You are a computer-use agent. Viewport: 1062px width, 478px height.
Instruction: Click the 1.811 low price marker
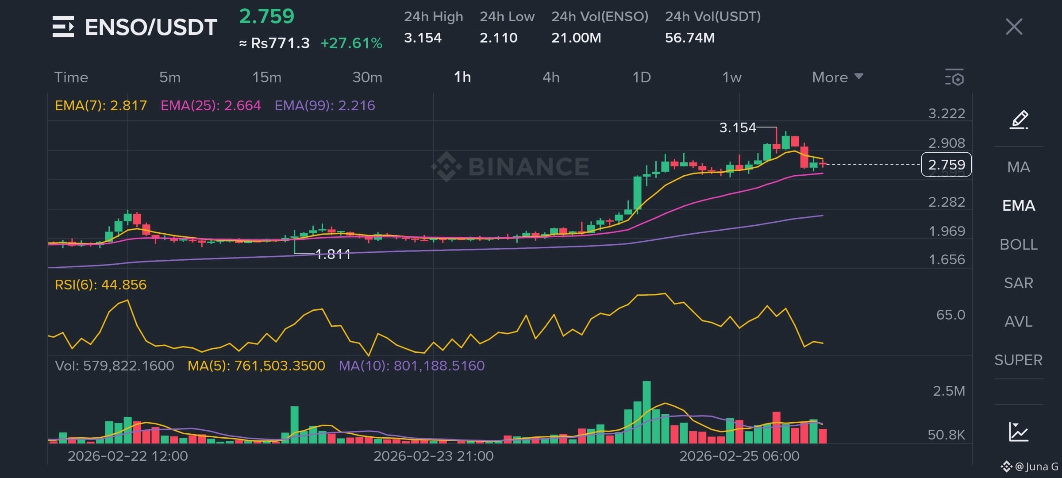pyautogui.click(x=333, y=254)
